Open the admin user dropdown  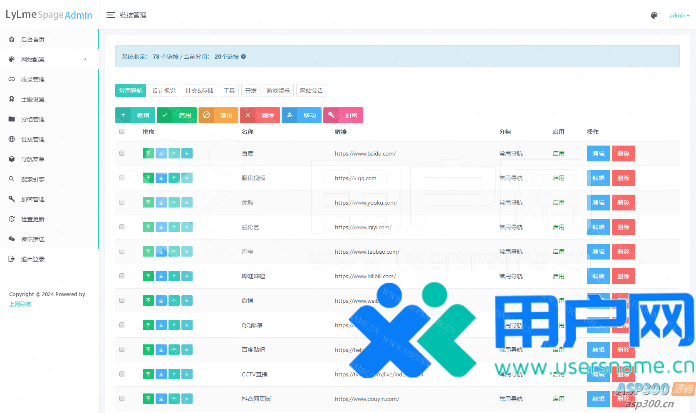(x=679, y=15)
